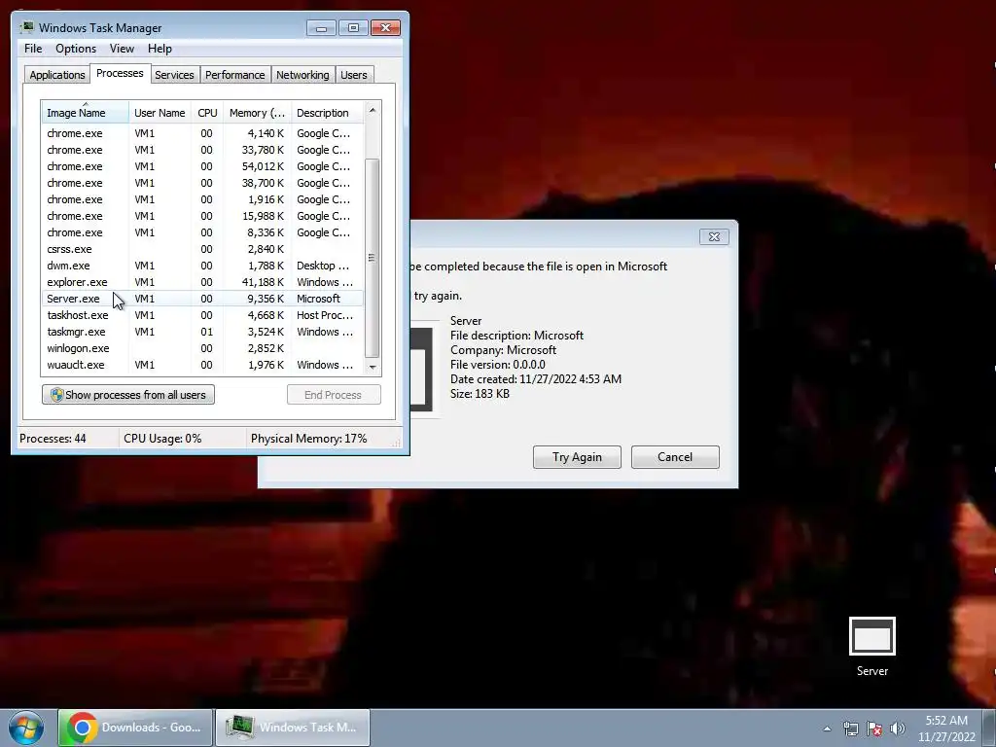Open the Networking tab

[302, 74]
